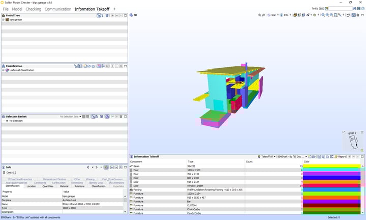Viewport: 366px width, 220px height.
Task: Click the Furniture Bar purple color swatch
Action: (331, 202)
